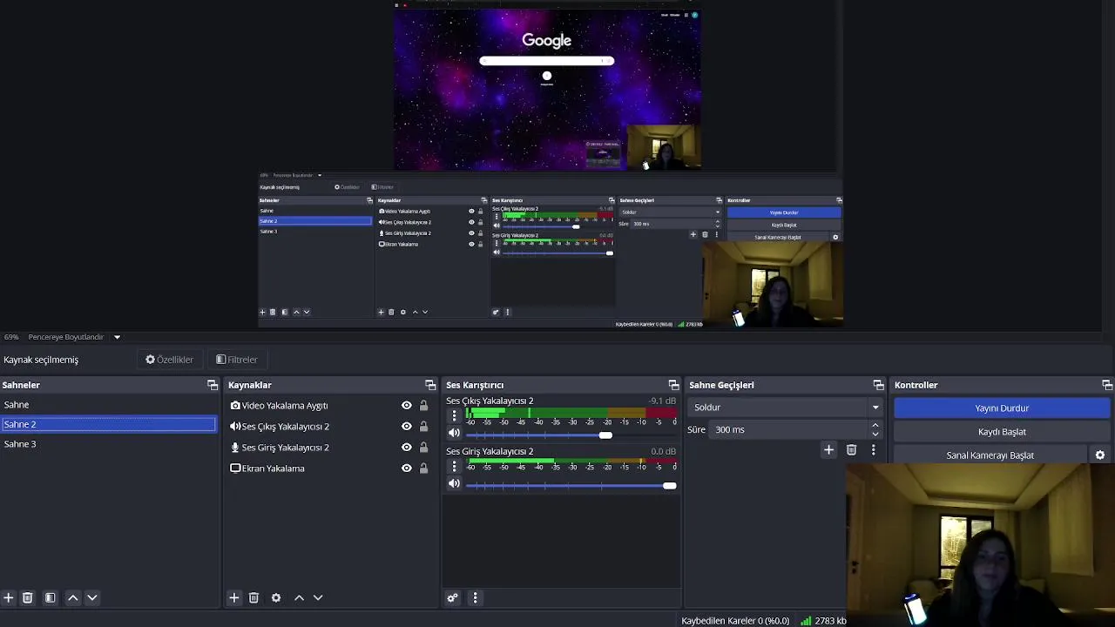The width and height of the screenshot is (1115, 627).
Task: Open mixer three-dot menu at panel bottom
Action: coord(475,597)
